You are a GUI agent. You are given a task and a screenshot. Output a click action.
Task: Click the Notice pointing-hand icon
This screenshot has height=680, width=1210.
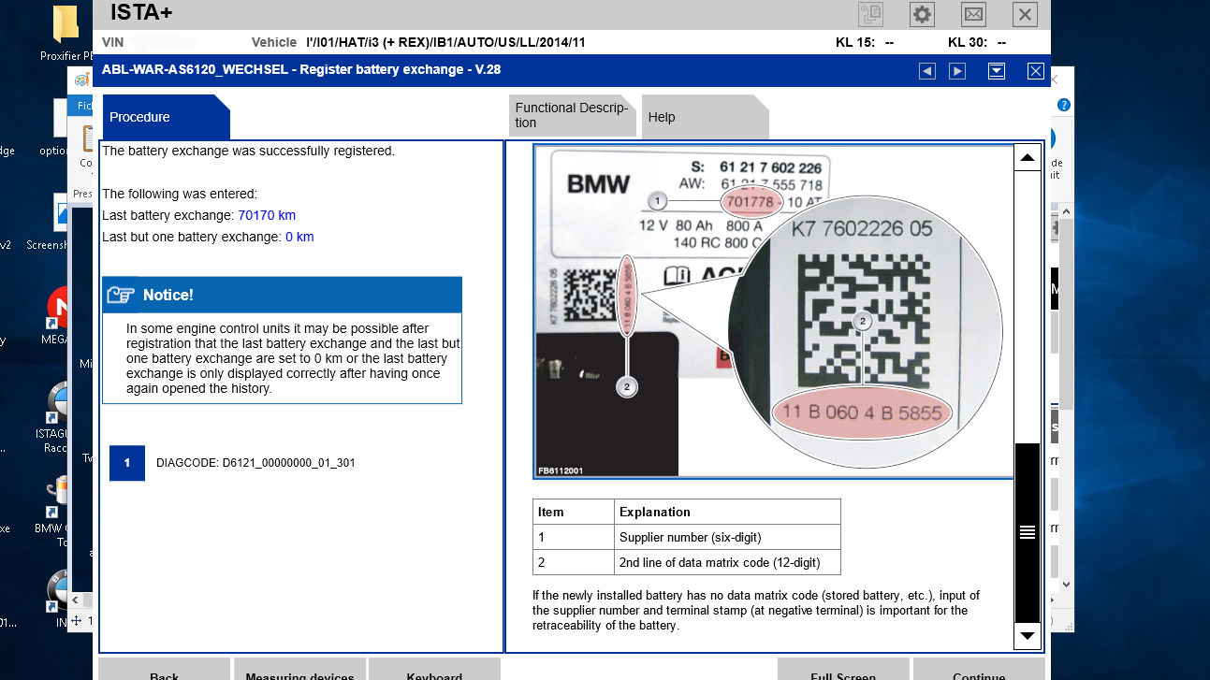121,295
